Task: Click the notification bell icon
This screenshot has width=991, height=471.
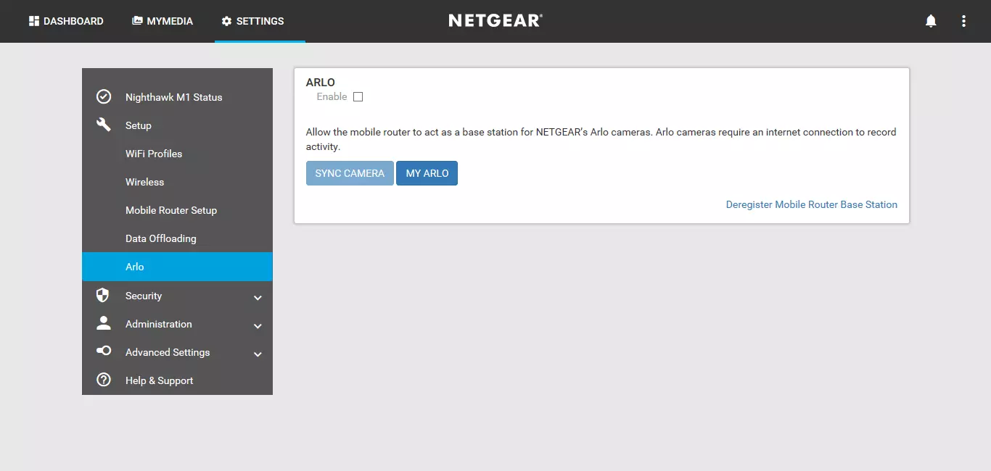Action: pos(931,21)
